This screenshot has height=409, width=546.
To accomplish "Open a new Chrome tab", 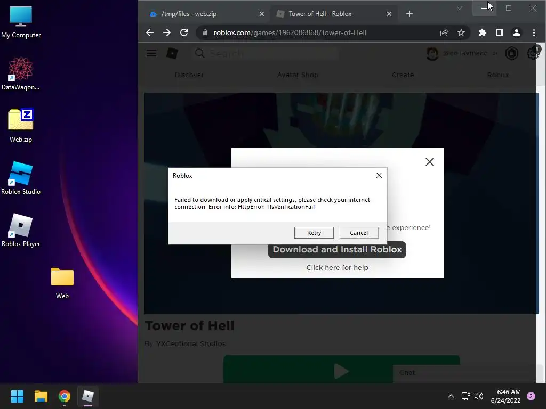I will pyautogui.click(x=409, y=14).
